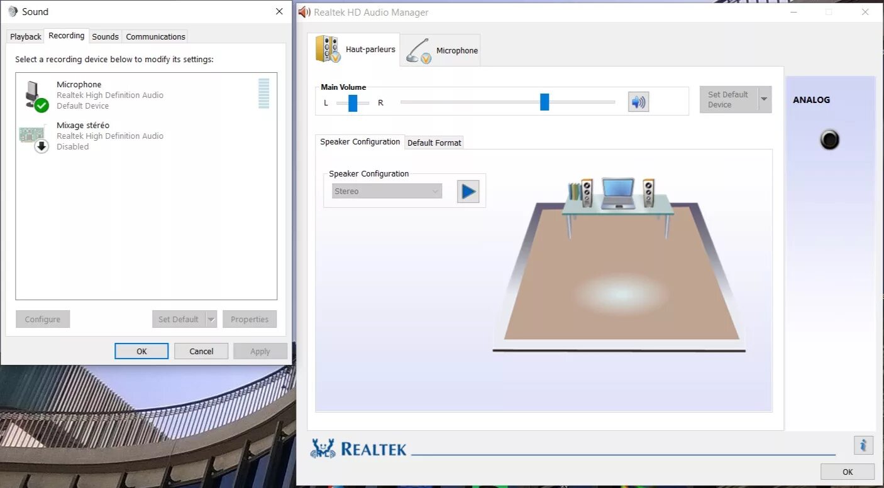Click OK in Realtek HD Audio Manager
884x488 pixels.
pyautogui.click(x=848, y=472)
